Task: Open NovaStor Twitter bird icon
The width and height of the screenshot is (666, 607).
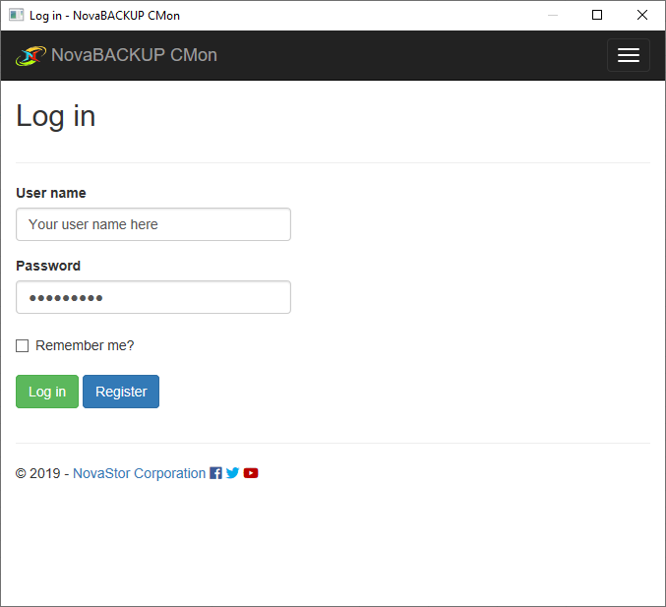Action: tap(232, 473)
